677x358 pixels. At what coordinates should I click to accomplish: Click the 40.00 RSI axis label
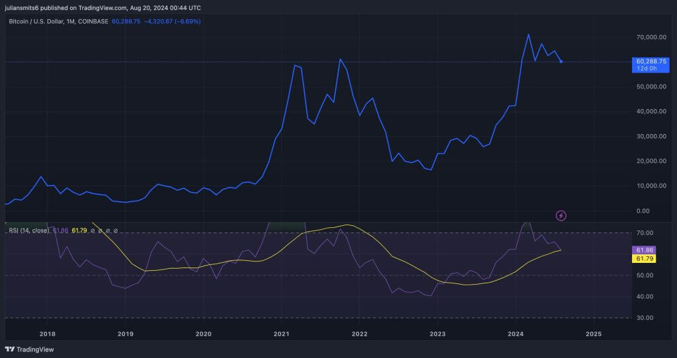[x=644, y=297]
